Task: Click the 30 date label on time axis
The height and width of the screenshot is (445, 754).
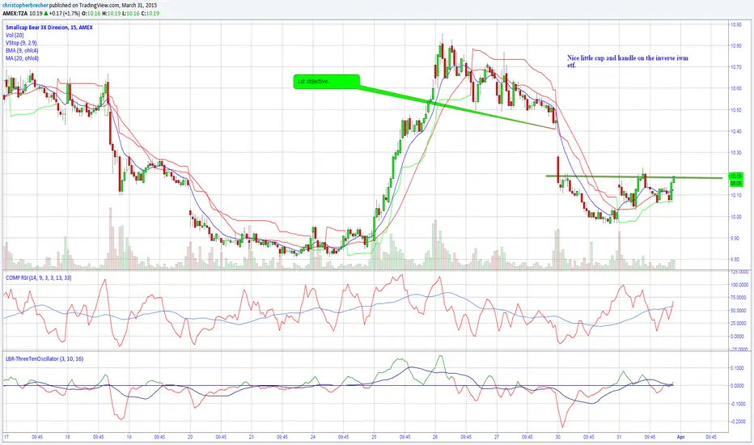Action: pyautogui.click(x=557, y=437)
